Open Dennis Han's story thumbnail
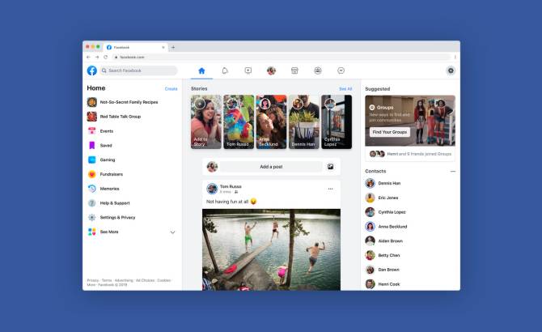 pyautogui.click(x=303, y=121)
